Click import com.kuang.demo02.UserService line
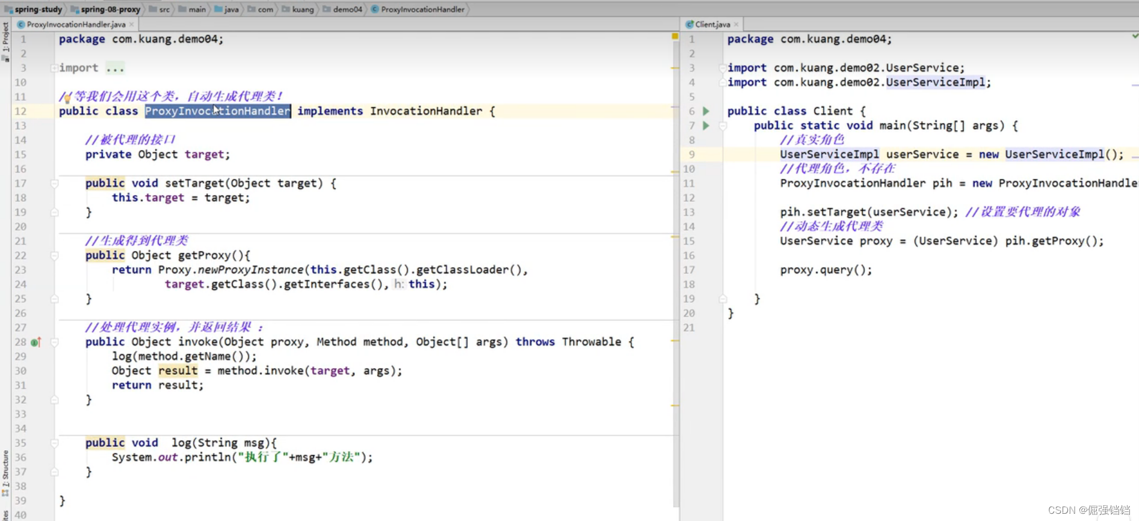 click(846, 68)
